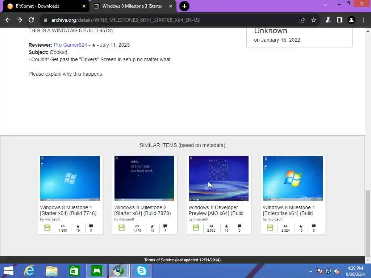Open the muted volume tray icon
This screenshot has width=371, height=278.
[x=337, y=271]
